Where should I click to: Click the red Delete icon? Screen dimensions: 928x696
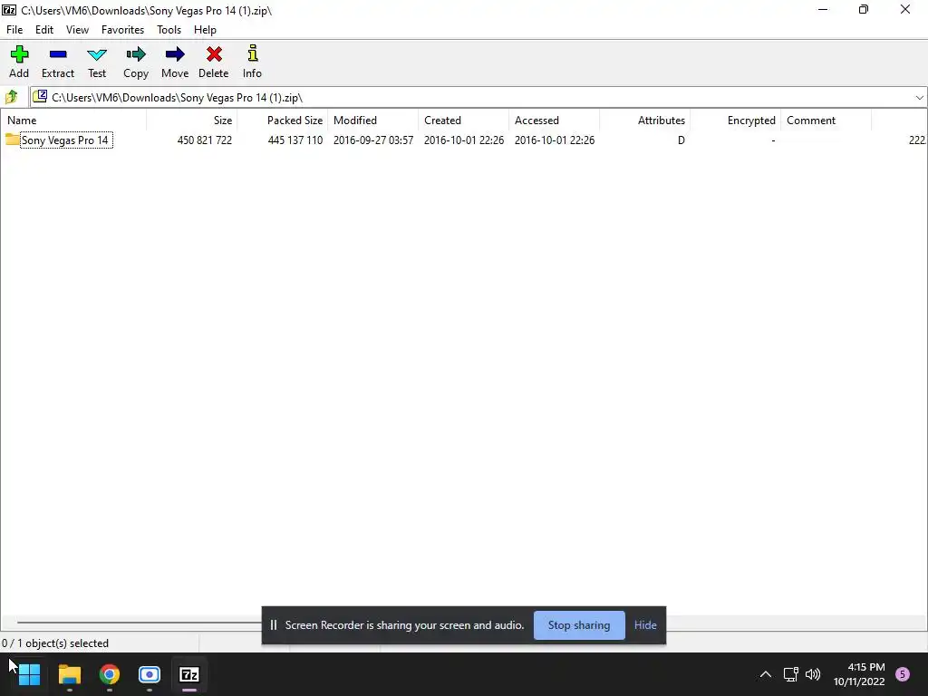click(214, 54)
